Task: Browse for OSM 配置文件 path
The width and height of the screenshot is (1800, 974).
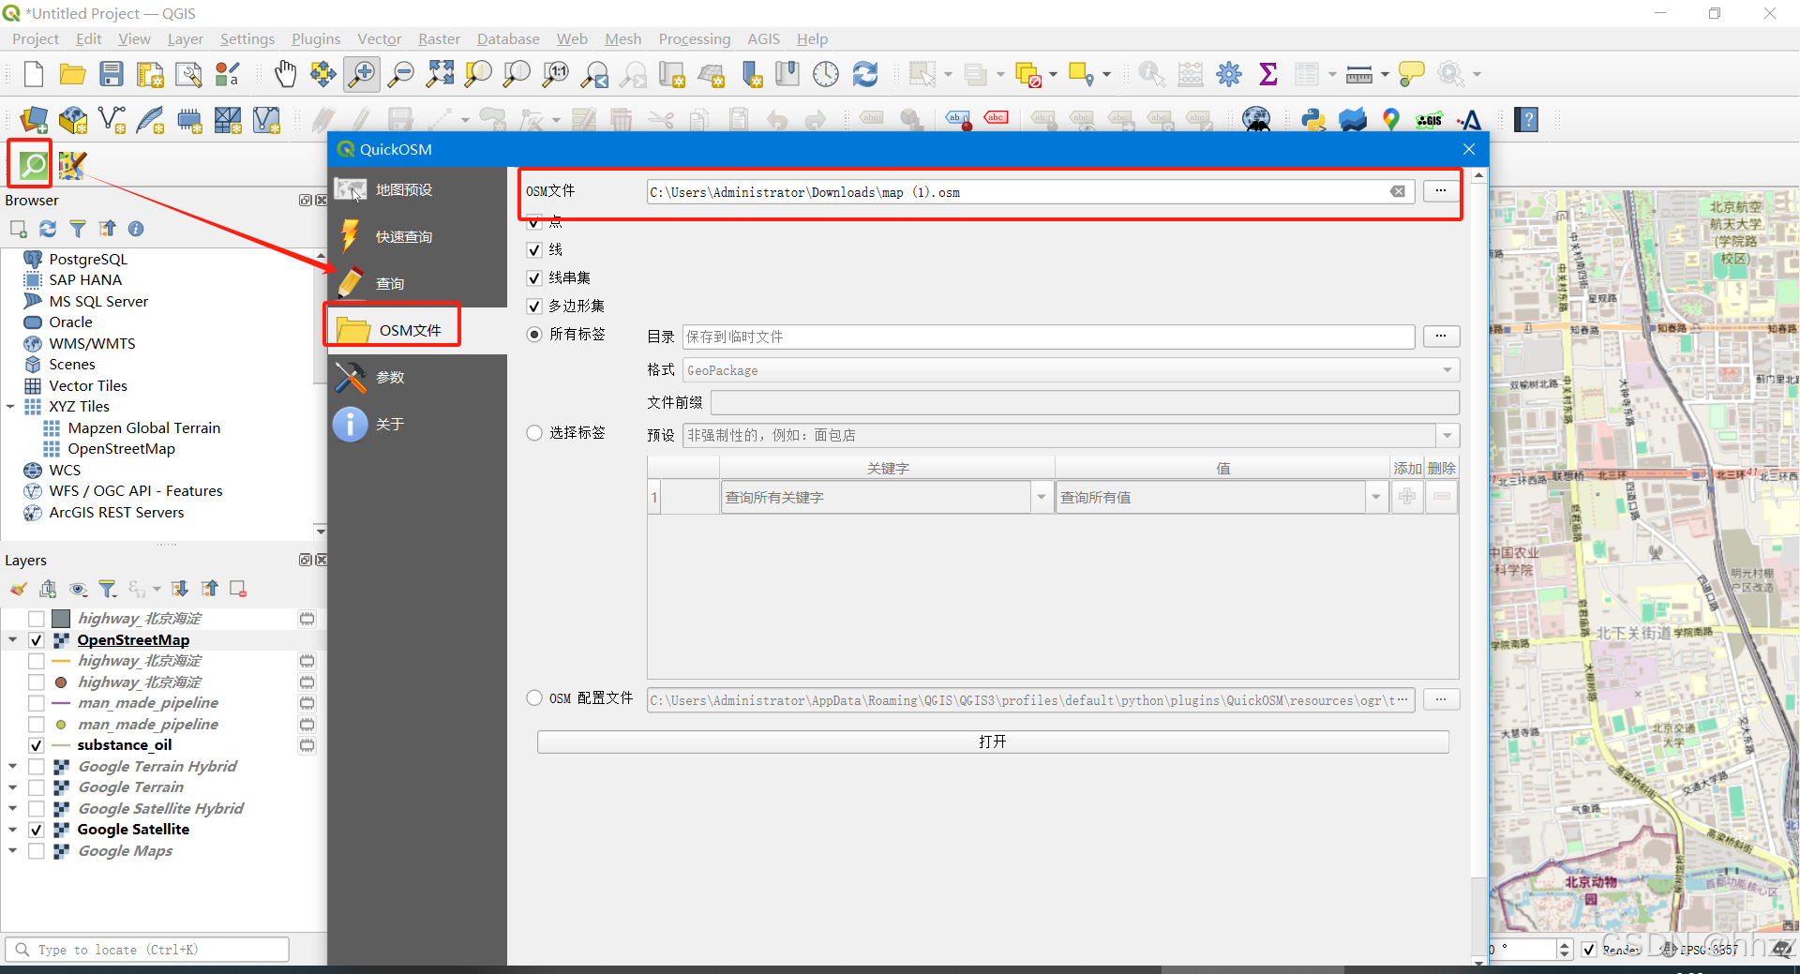Action: pyautogui.click(x=1441, y=699)
